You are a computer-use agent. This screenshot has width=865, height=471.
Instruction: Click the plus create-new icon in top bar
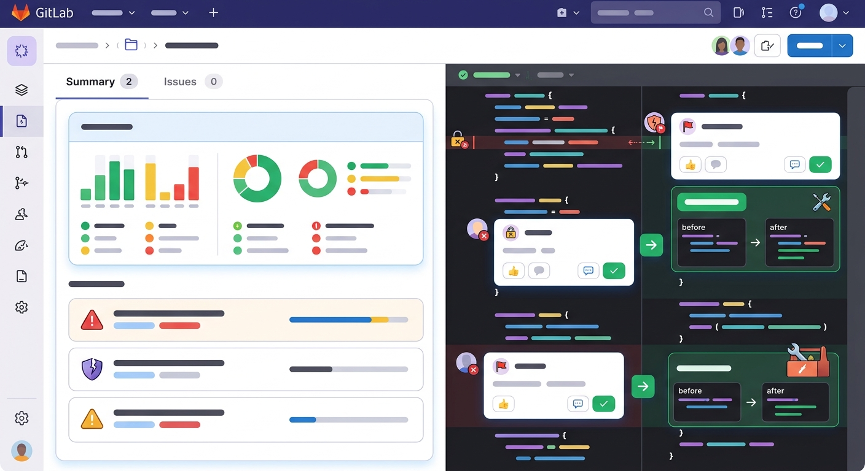[213, 12]
